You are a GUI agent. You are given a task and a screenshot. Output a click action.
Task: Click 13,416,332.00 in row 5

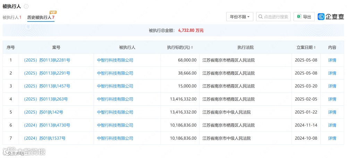183,112
